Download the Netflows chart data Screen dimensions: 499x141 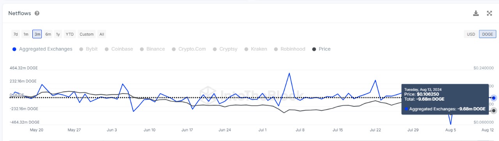(x=476, y=13)
